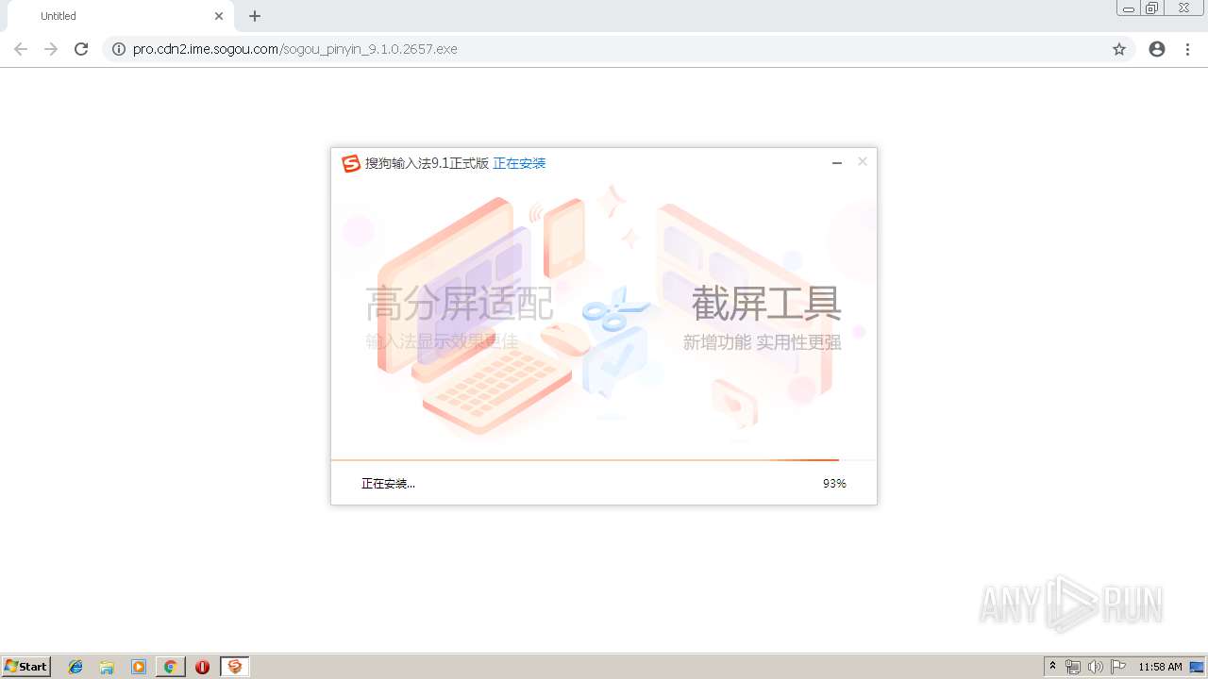View site information icon in address bar
The image size is (1208, 679).
[118, 49]
